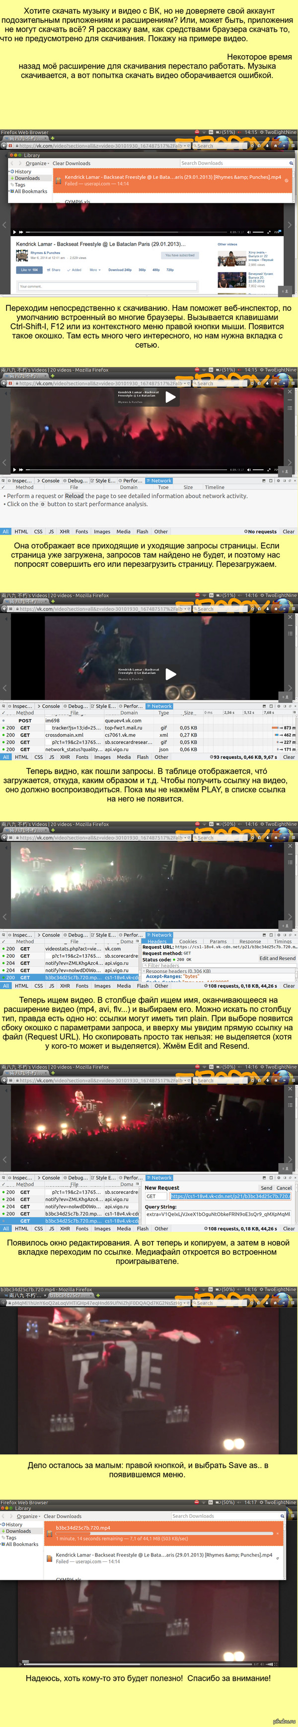Toggle CSS filter in 'No requests' network panel

click(38, 531)
